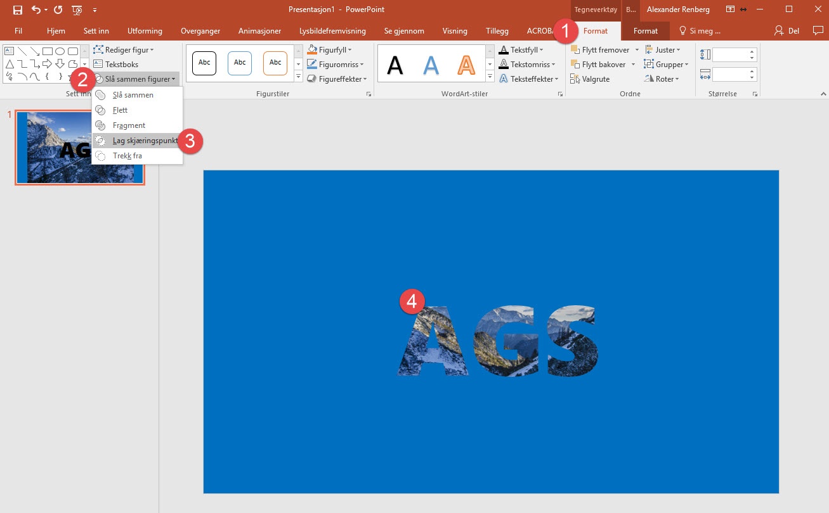Click the shape height input field

(734, 54)
